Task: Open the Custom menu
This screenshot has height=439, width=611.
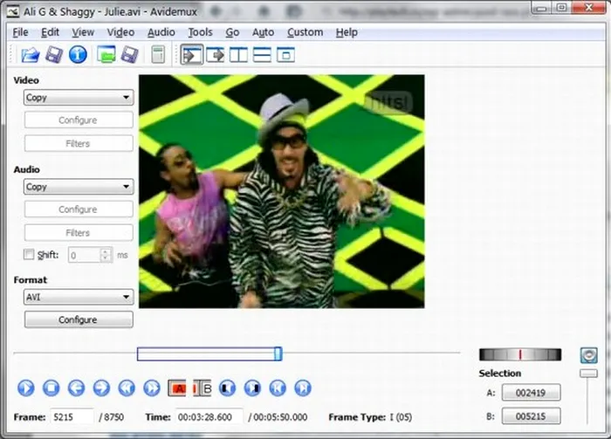Action: pyautogui.click(x=305, y=32)
